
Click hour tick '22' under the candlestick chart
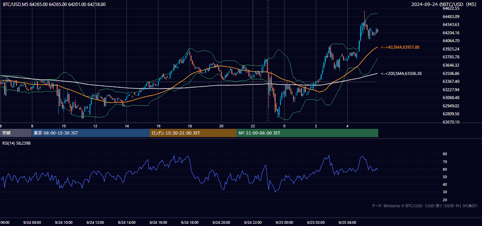[253, 126]
